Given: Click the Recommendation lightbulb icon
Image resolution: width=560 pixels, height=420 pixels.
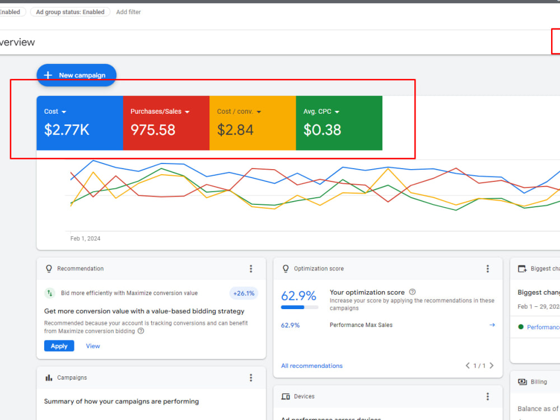Looking at the screenshot, I should [x=49, y=269].
